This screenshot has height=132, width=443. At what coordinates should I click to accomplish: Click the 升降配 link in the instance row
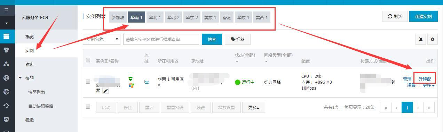click(425, 79)
